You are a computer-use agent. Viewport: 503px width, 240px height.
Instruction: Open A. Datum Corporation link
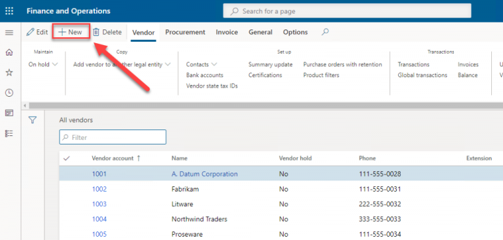204,174
